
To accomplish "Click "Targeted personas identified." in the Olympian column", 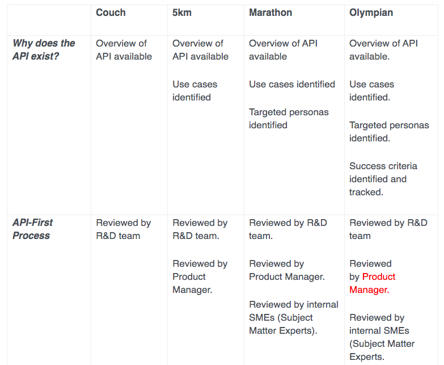I will pyautogui.click(x=389, y=131).
